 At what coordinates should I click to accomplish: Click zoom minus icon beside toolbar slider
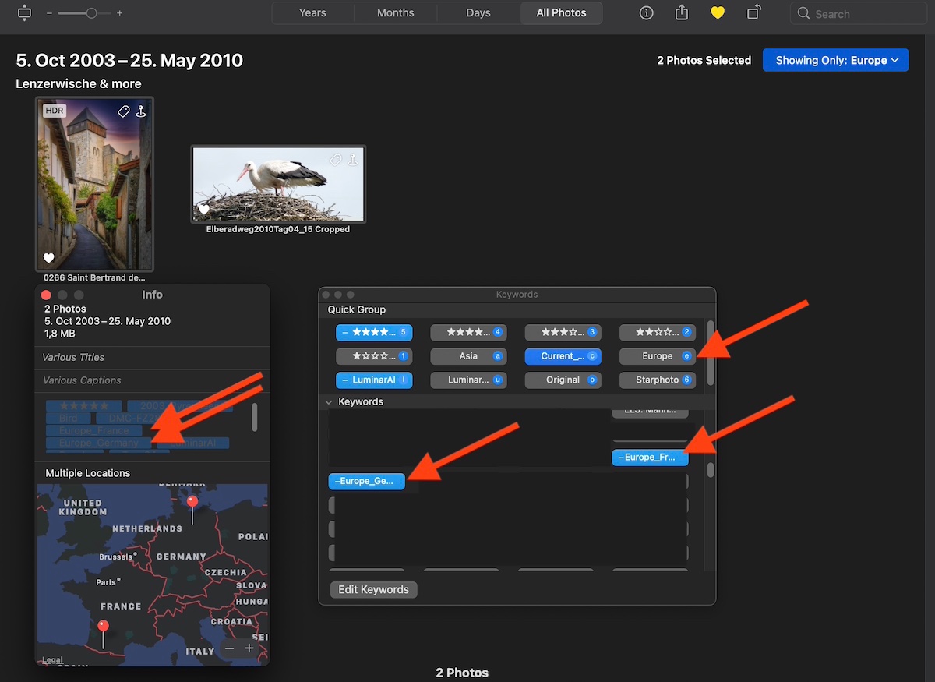(x=50, y=13)
